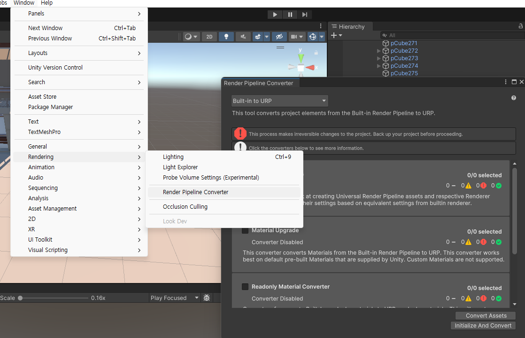Open Asset Store from Window menu
The height and width of the screenshot is (338, 525).
tap(79, 97)
